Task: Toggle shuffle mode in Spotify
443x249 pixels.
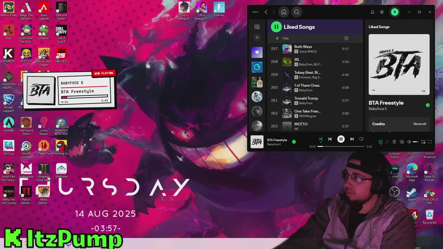Action: pos(320,139)
